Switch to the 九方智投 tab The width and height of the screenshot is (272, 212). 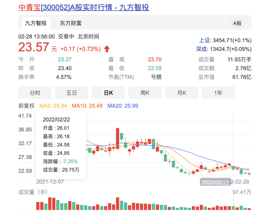(36, 23)
